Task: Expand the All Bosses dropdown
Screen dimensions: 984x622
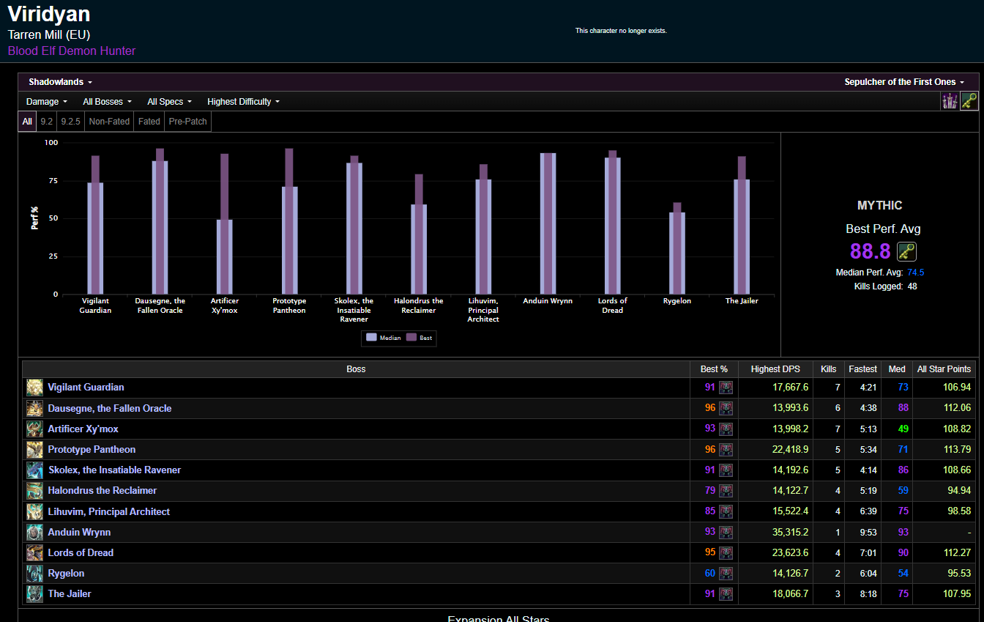Action: 108,102
